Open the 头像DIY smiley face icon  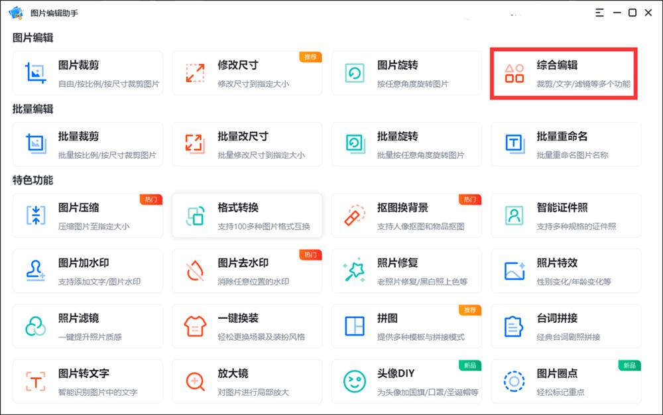point(353,381)
